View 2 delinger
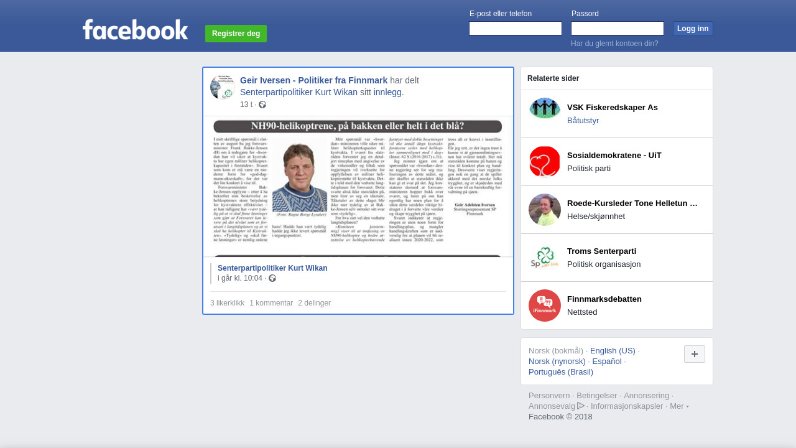The height and width of the screenshot is (448, 796). (x=315, y=303)
